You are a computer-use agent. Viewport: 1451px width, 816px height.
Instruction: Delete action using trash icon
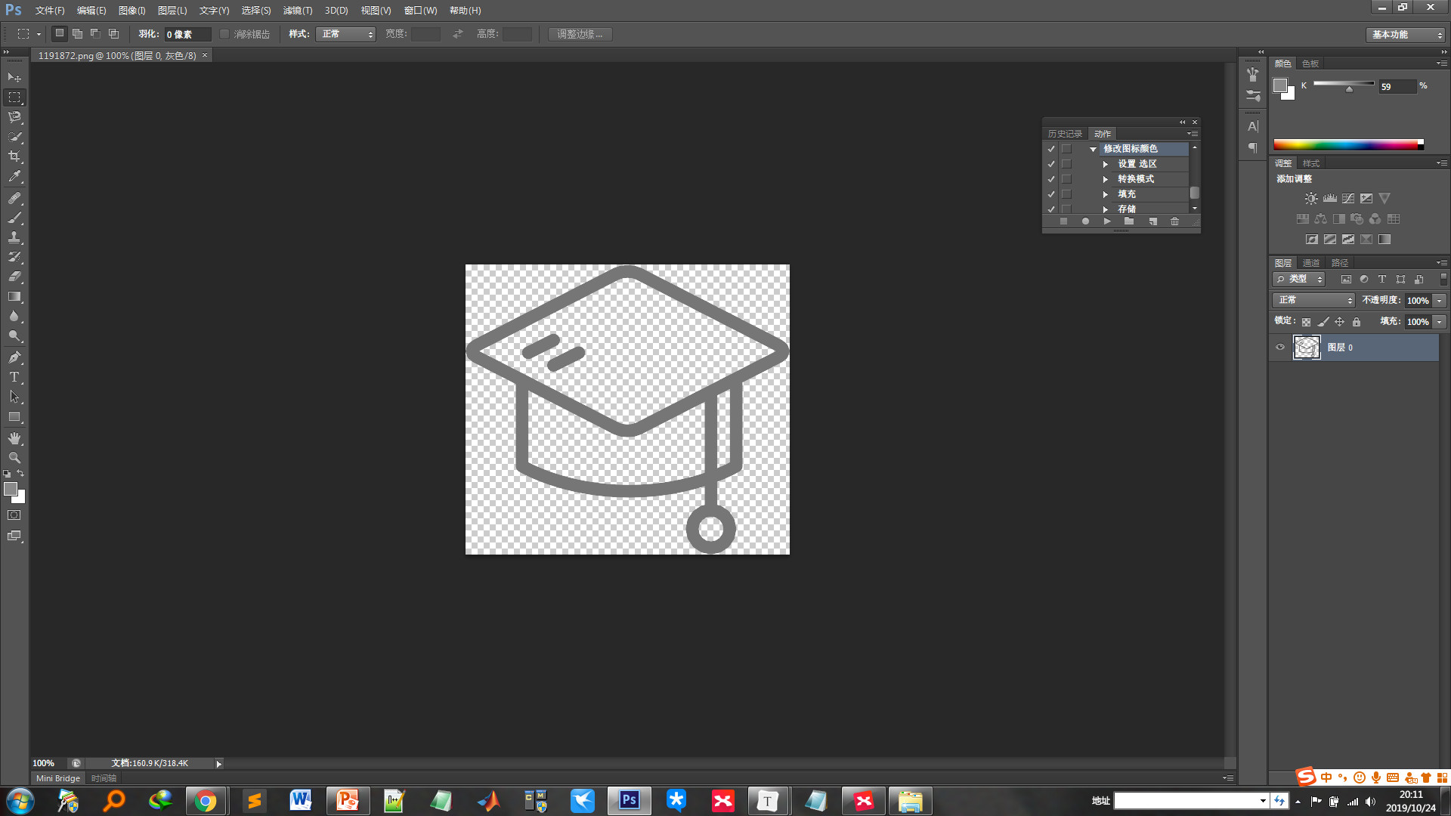1174,221
